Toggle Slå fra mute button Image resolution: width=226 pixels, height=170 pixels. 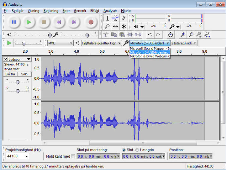(10, 74)
